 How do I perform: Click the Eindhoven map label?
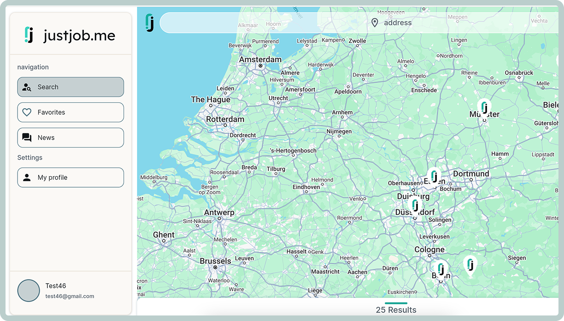306,187
